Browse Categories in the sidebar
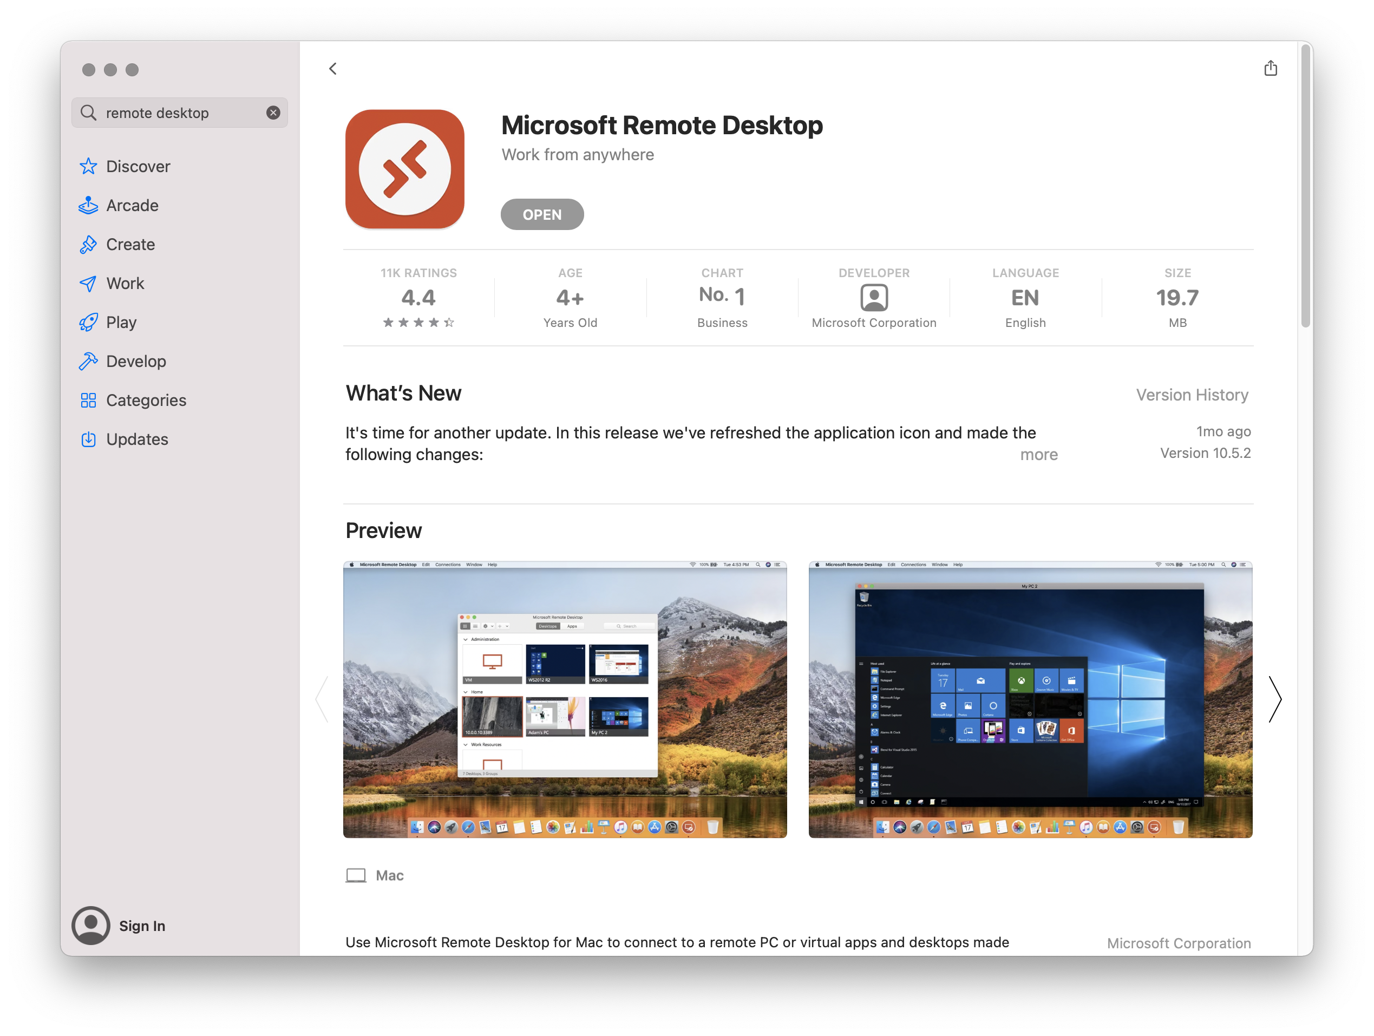Image resolution: width=1374 pixels, height=1036 pixels. coord(147,399)
